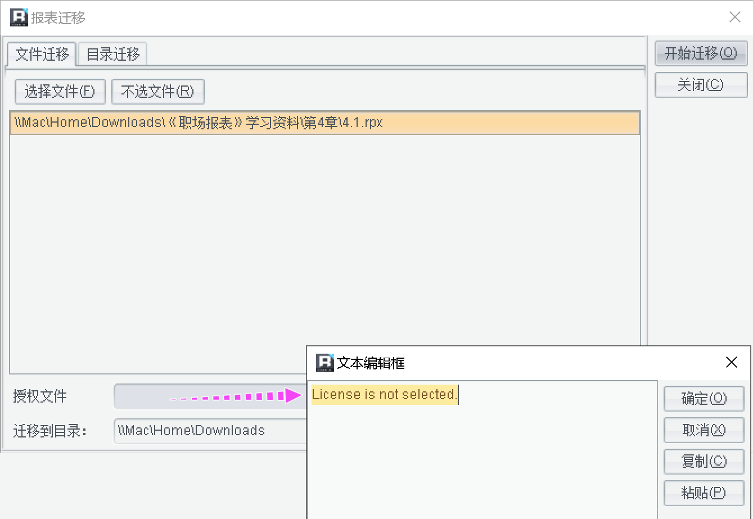This screenshot has width=753, height=519.
Task: Switch to the 文件迁移 tab
Action: 42,55
